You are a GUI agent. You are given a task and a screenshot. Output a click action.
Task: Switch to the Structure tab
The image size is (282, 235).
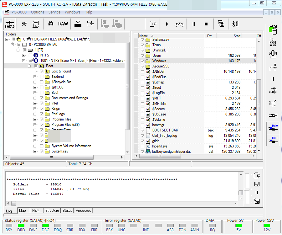(52, 211)
